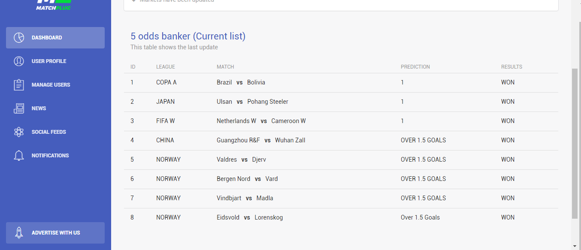The height and width of the screenshot is (250, 581).
Task: Open the Dashboard menu item
Action: [x=55, y=38]
